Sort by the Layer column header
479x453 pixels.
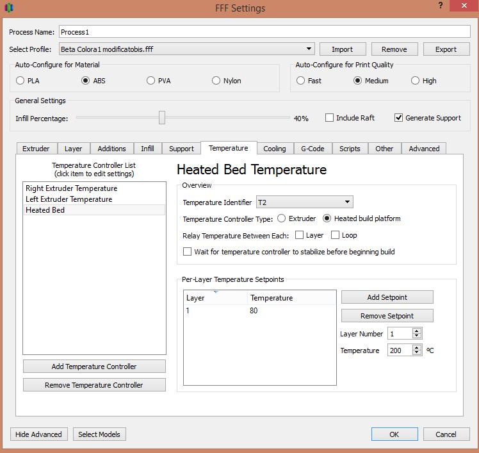(x=215, y=298)
